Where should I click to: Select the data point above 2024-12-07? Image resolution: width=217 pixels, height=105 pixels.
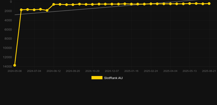click(112, 4)
